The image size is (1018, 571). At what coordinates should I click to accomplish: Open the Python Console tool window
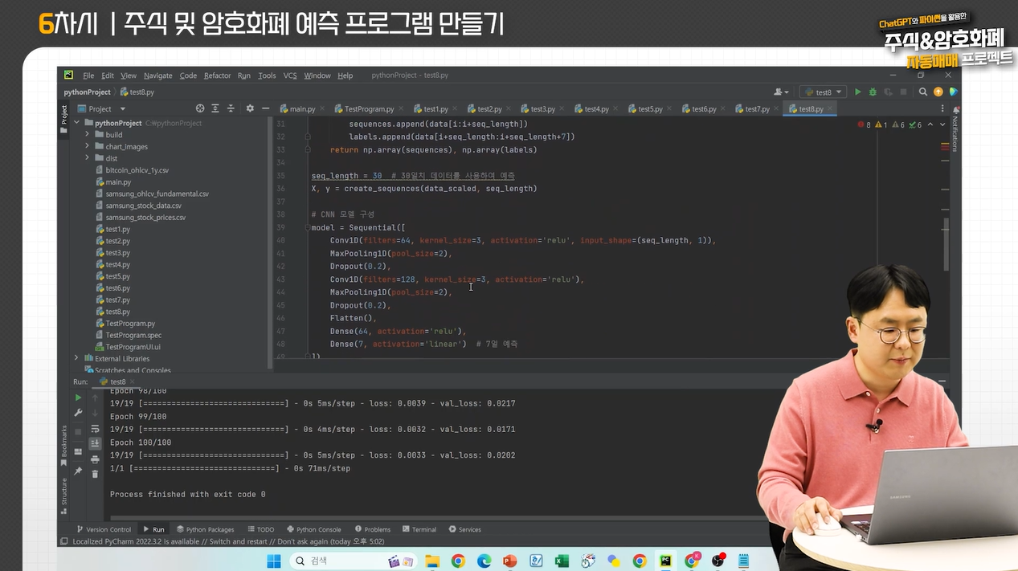click(x=313, y=529)
